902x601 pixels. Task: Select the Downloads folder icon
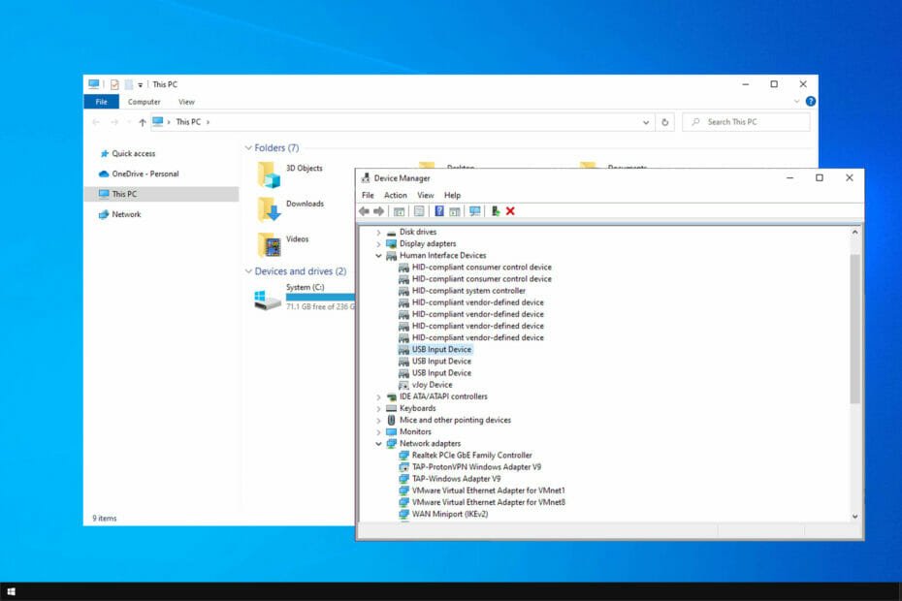269,208
